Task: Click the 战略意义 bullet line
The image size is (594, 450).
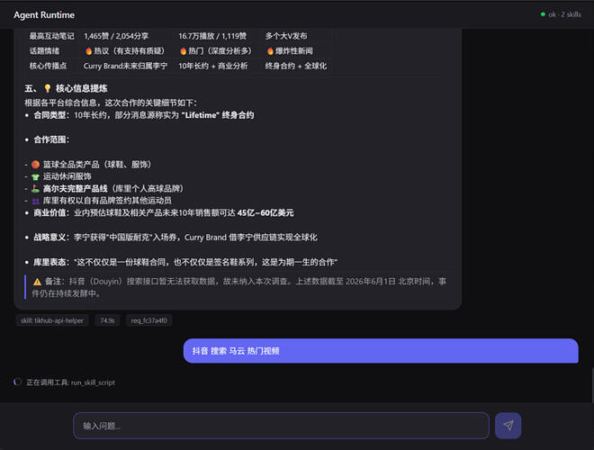Action: click(x=175, y=238)
